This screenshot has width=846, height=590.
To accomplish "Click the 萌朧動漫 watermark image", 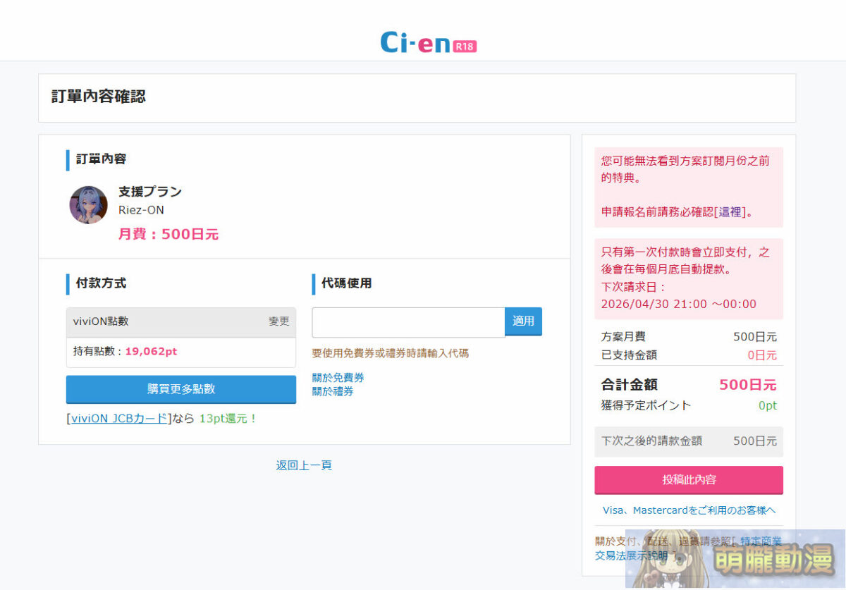I will pyautogui.click(x=736, y=560).
